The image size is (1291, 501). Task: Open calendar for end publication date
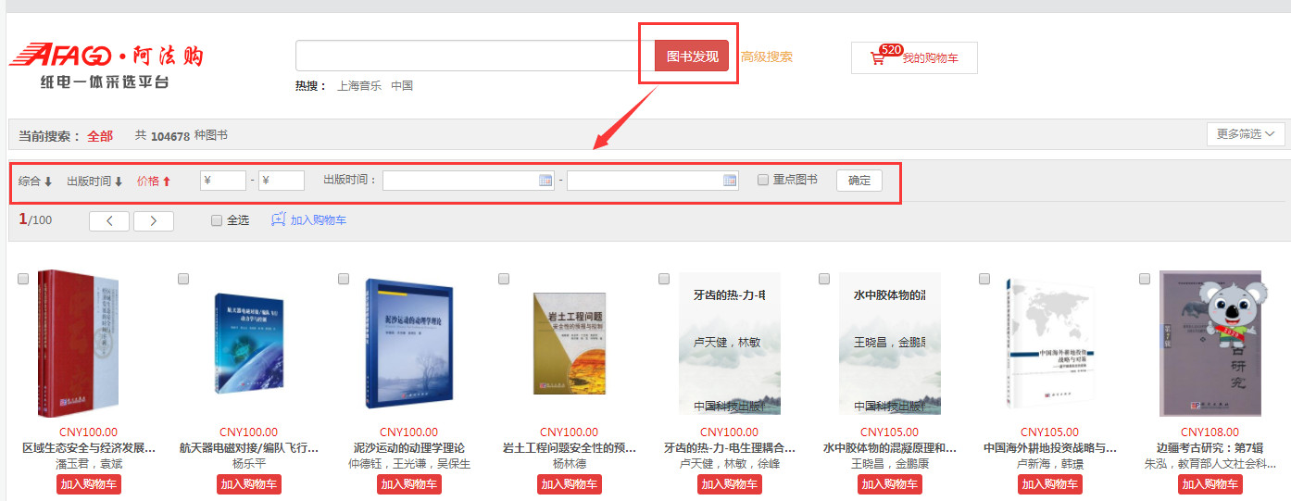coord(730,181)
